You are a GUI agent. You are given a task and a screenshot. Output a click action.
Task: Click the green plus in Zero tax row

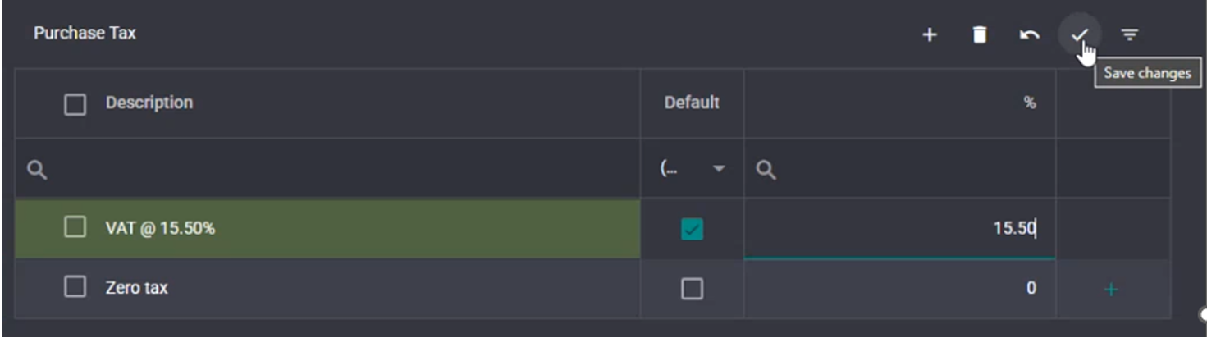point(1112,290)
